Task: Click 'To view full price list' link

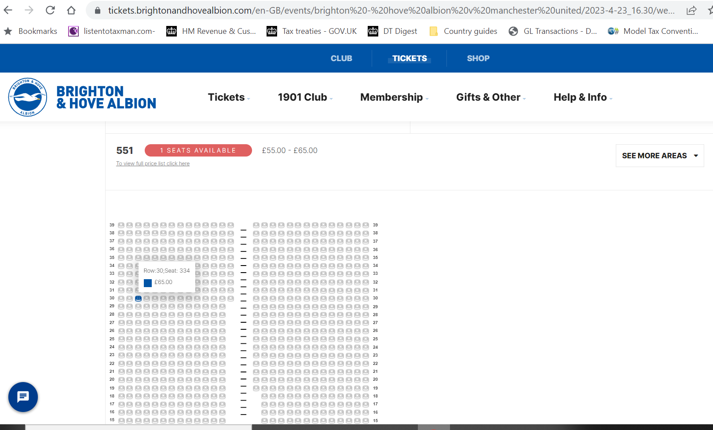Action: coord(153,164)
